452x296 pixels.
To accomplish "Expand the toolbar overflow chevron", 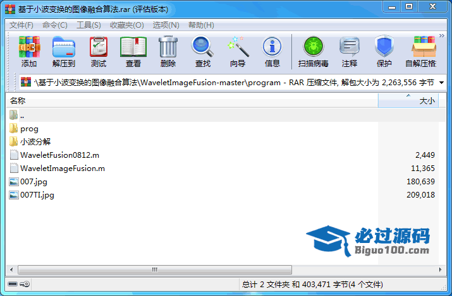I will pos(442,36).
